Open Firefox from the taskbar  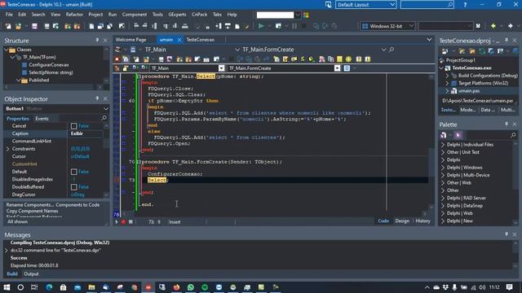coord(176,287)
